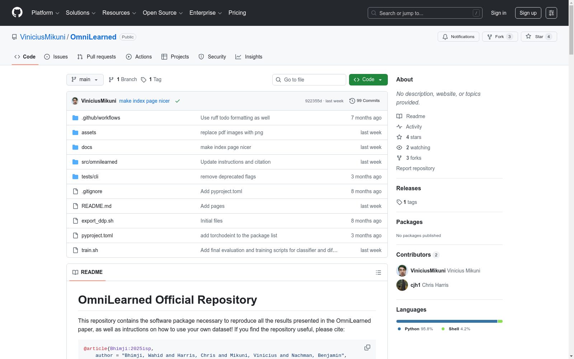Click the Shell segment of language bar
Image resolution: width=574 pixels, height=359 pixels.
pyautogui.click(x=500, y=321)
